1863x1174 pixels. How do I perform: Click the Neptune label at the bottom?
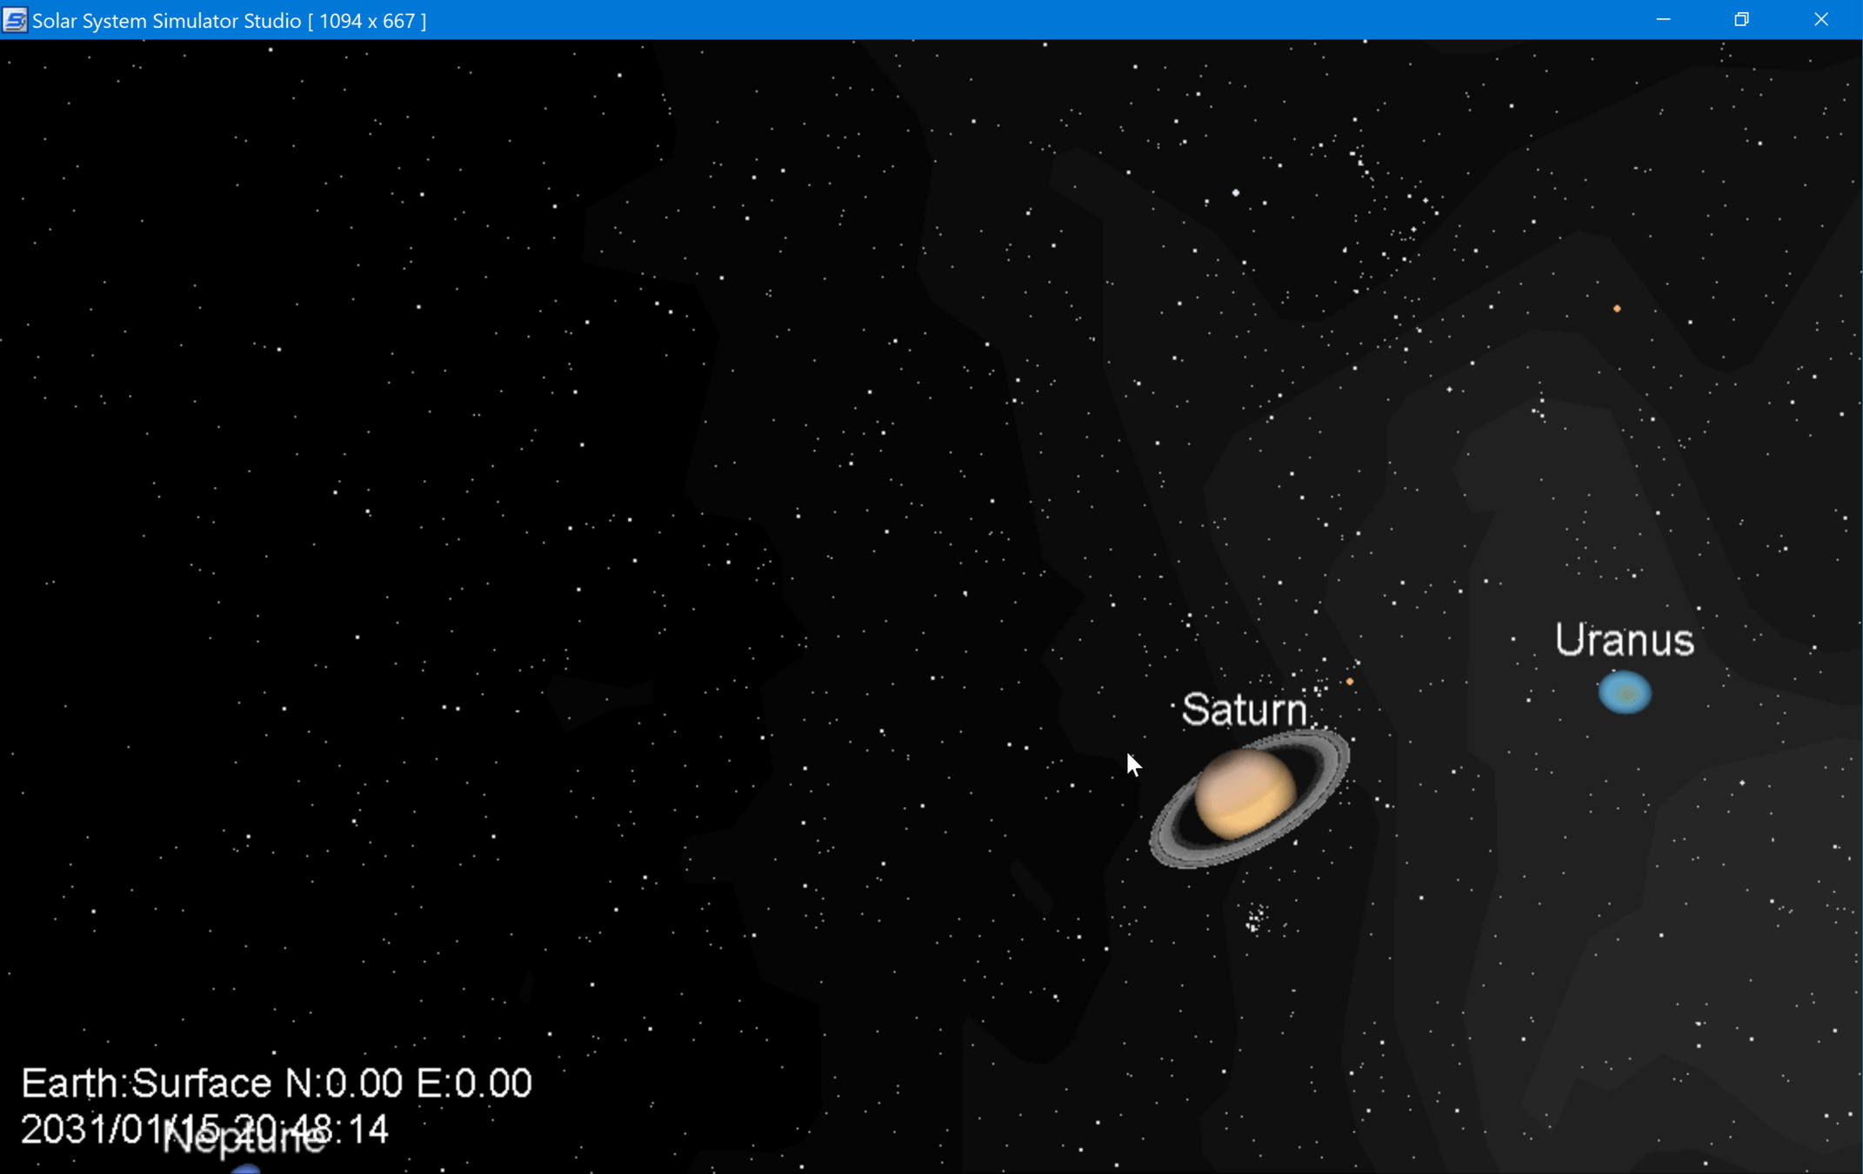[244, 1140]
